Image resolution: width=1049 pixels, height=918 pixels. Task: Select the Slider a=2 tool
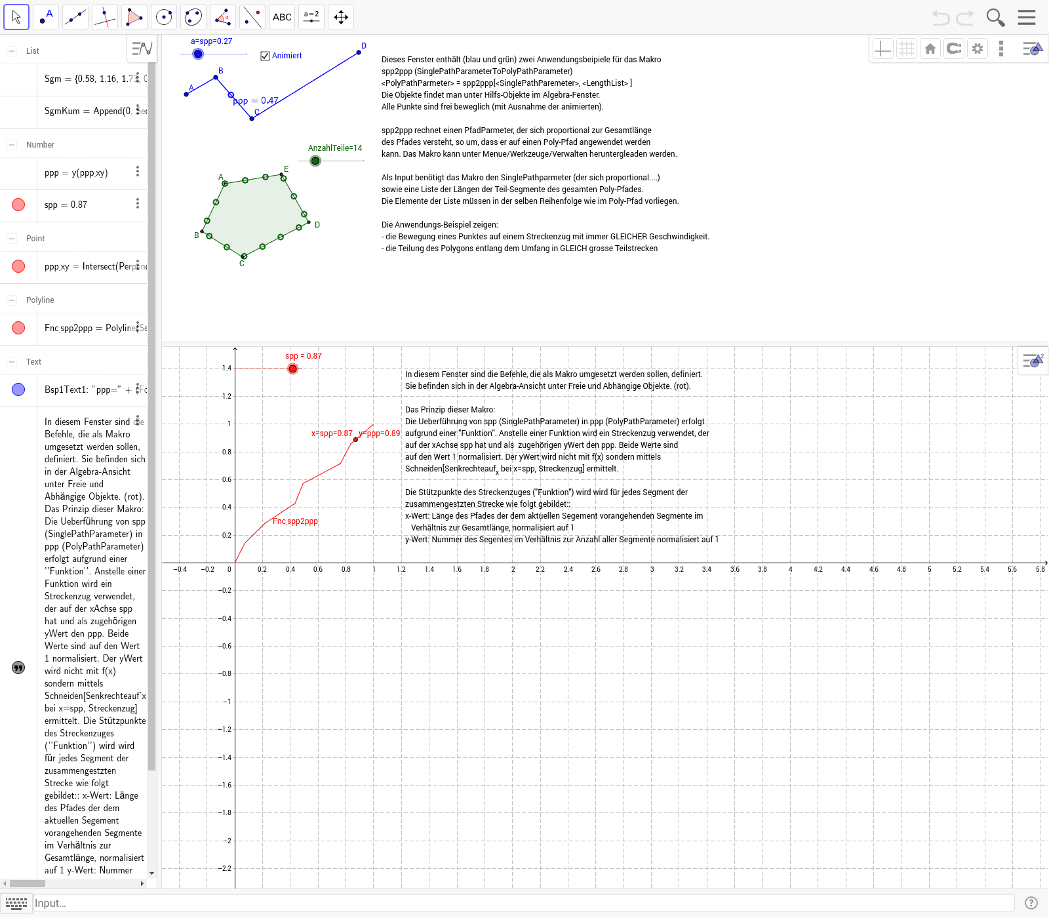[x=311, y=17]
